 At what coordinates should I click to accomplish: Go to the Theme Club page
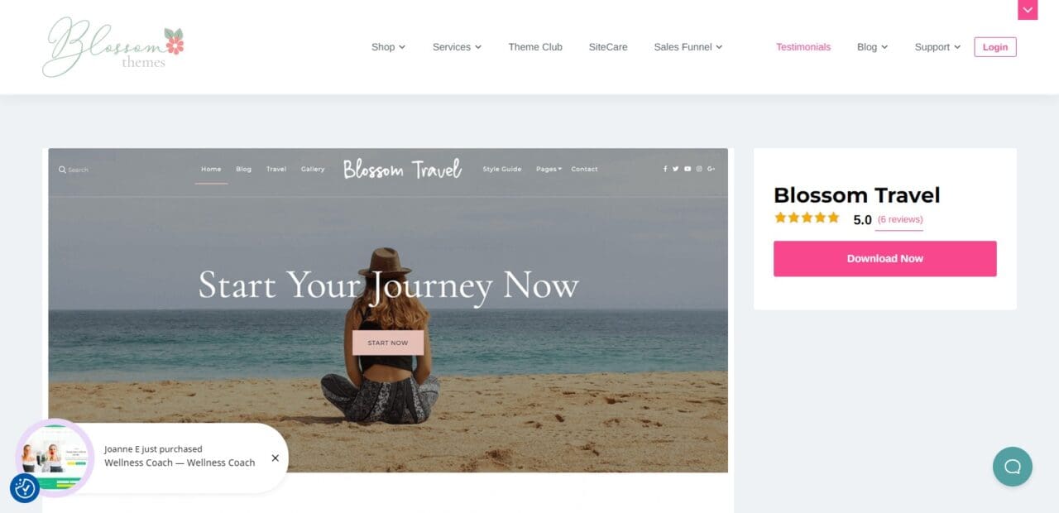(x=535, y=47)
